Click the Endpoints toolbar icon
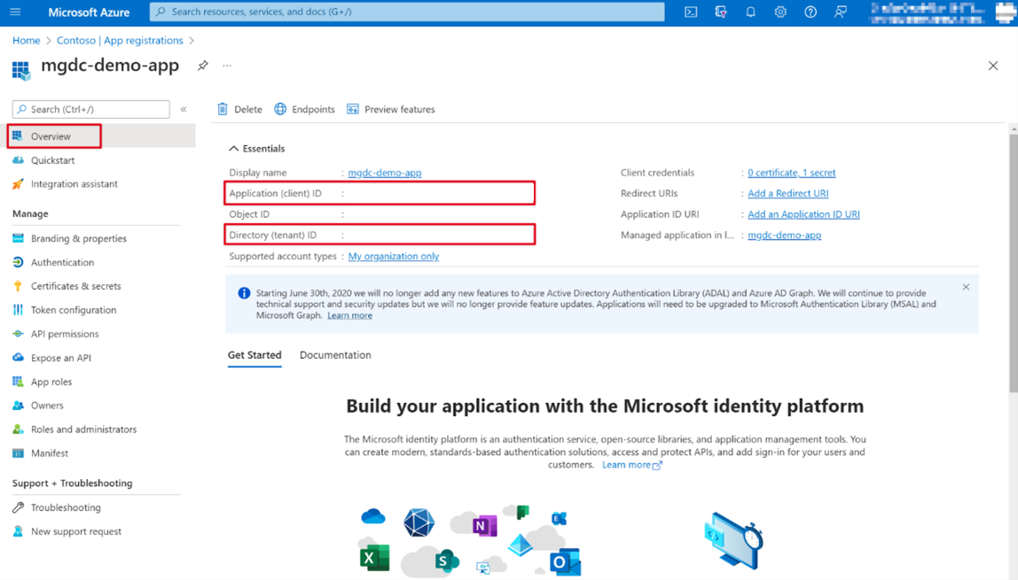The image size is (1018, 580). (304, 109)
